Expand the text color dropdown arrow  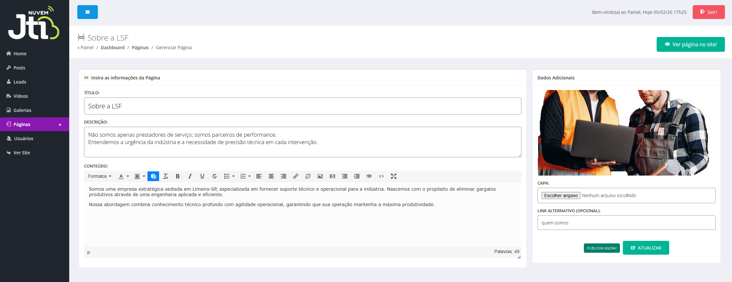pos(128,176)
